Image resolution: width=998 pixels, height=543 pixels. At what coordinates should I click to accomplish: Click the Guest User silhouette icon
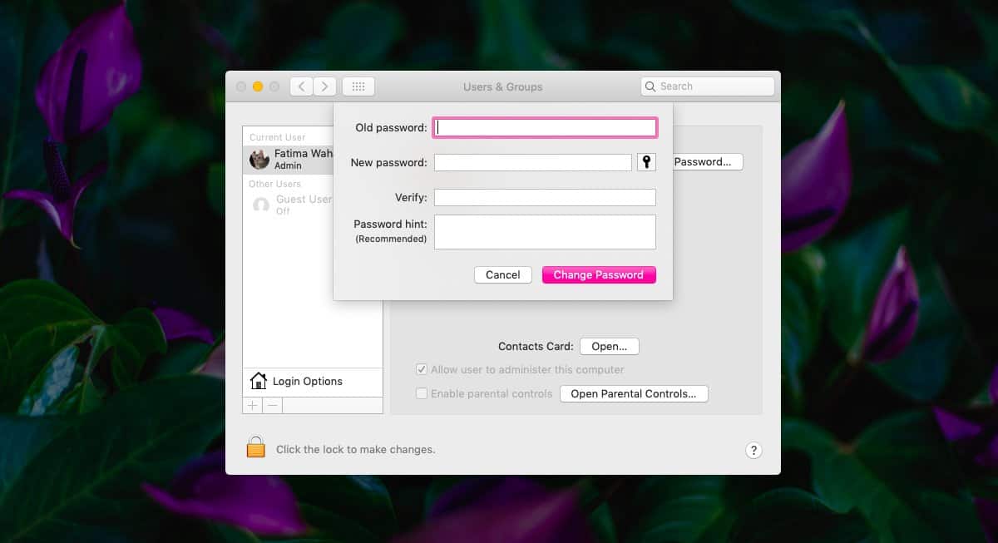260,205
